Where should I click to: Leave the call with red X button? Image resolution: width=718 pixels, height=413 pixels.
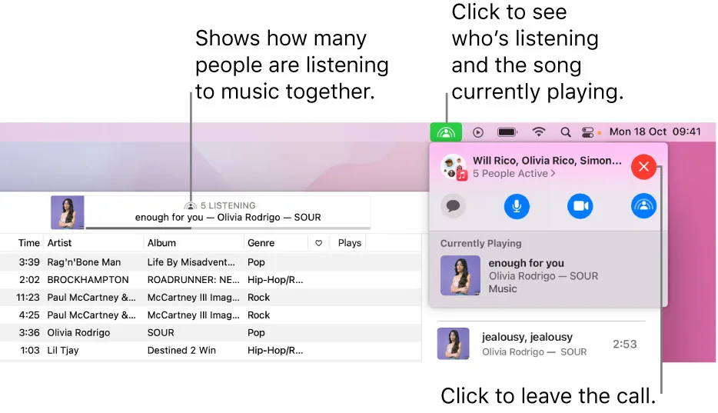(643, 167)
